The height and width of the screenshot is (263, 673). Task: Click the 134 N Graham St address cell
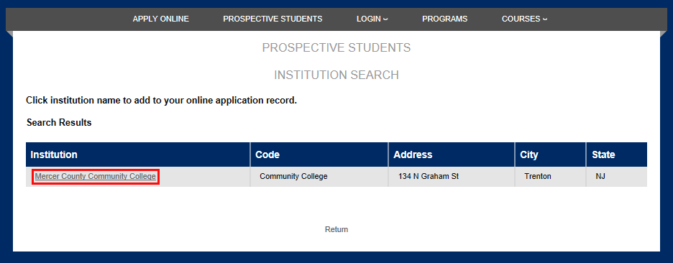coord(452,177)
